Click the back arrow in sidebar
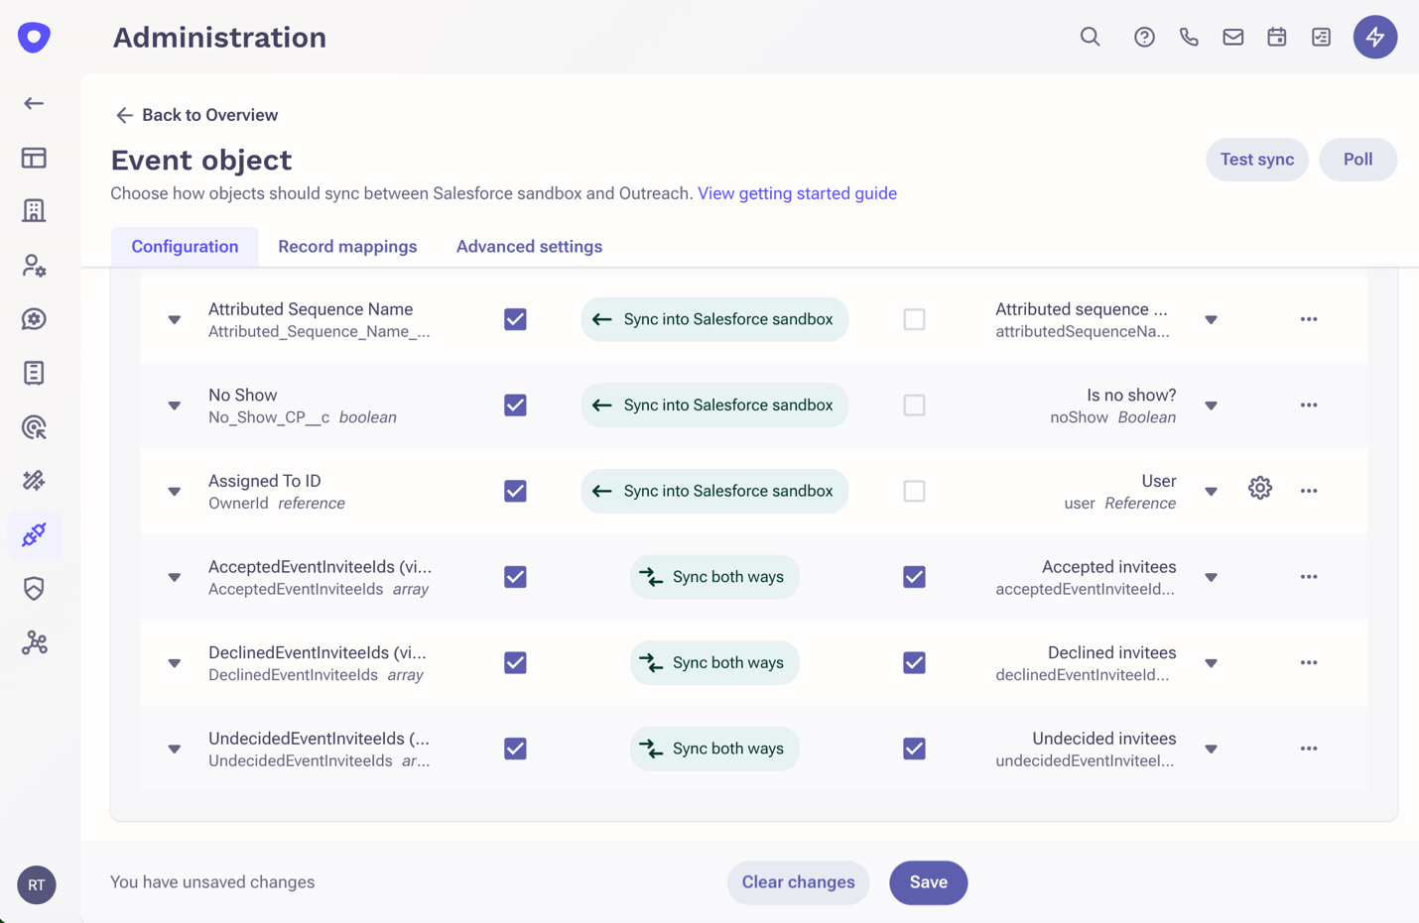This screenshot has width=1419, height=923. 34,103
